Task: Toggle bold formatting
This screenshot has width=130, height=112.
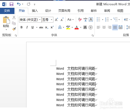Action: pos(21,27)
